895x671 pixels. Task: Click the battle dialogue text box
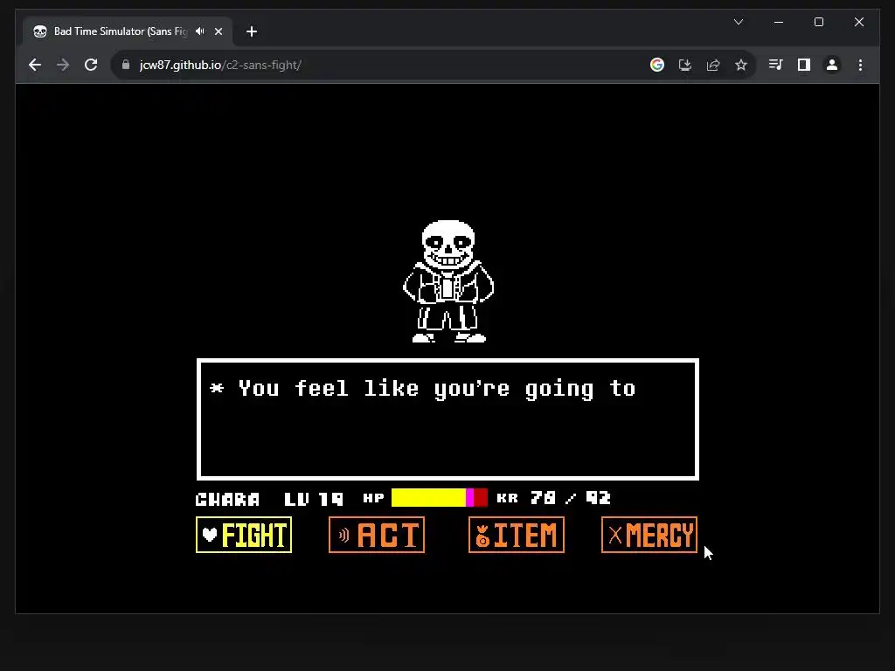(448, 419)
